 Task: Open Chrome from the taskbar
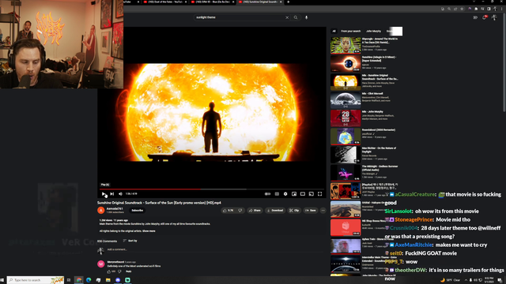pos(79,280)
